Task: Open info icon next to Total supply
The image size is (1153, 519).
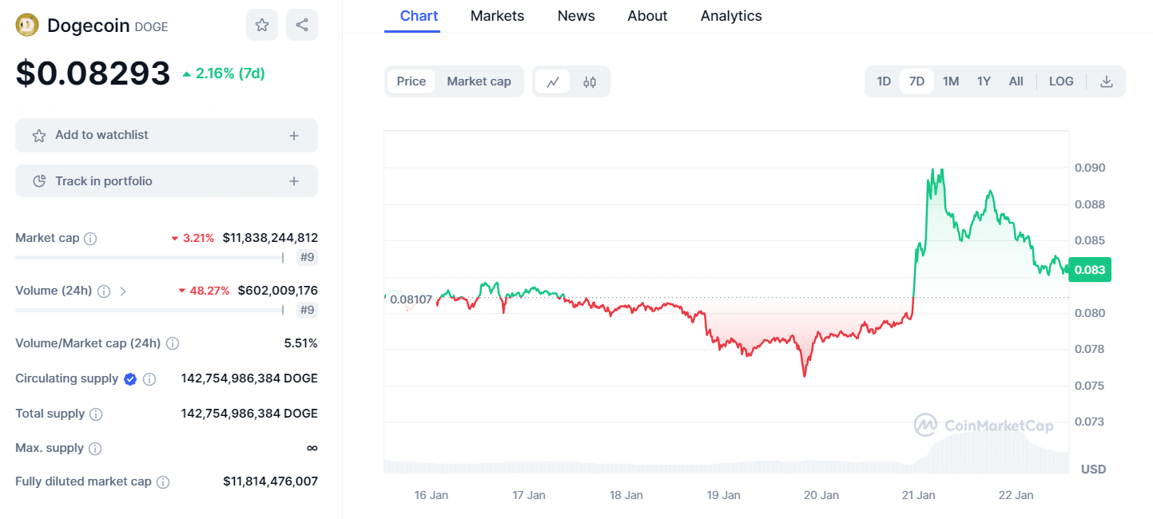Action: tap(96, 414)
